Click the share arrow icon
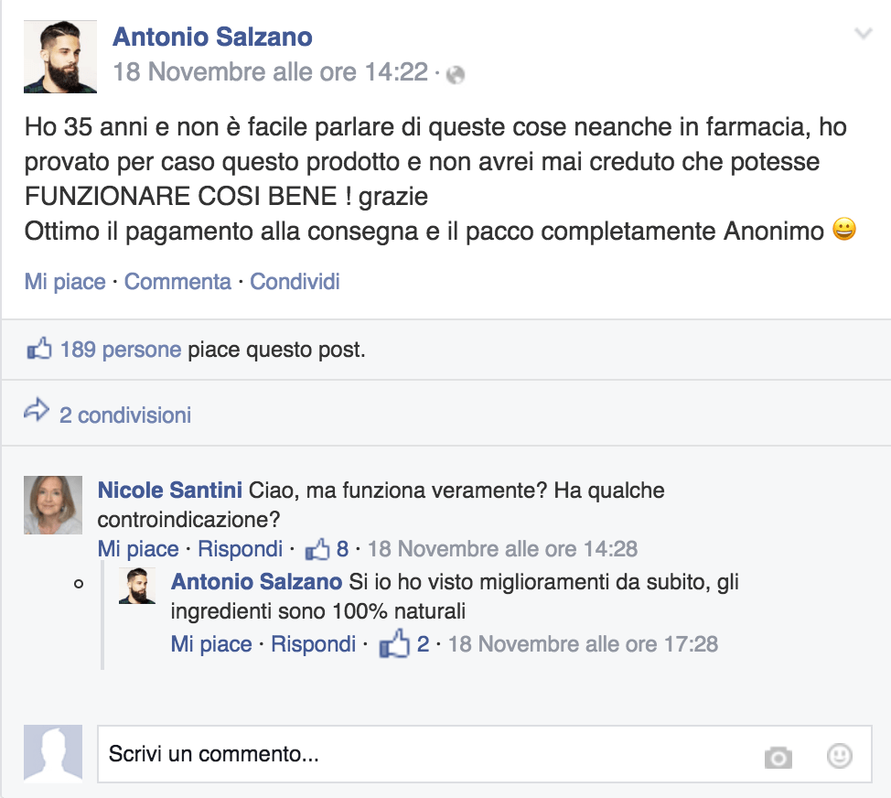 [37, 412]
